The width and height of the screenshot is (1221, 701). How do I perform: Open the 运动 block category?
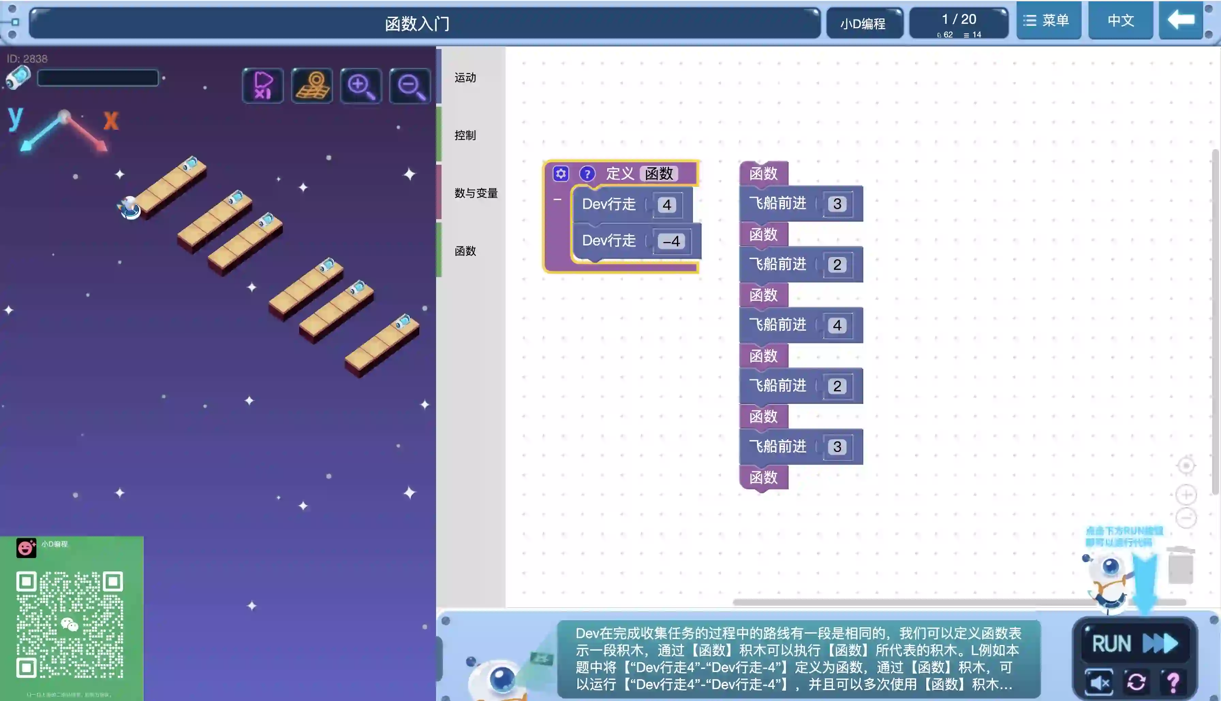tap(465, 78)
